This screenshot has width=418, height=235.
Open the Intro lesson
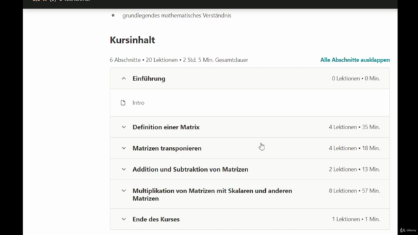pyautogui.click(x=138, y=103)
